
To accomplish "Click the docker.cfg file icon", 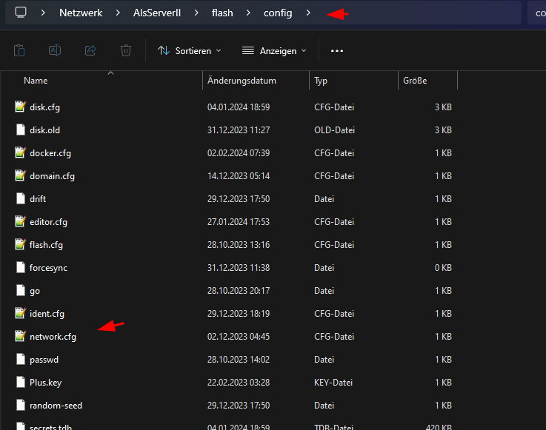I will (x=21, y=152).
